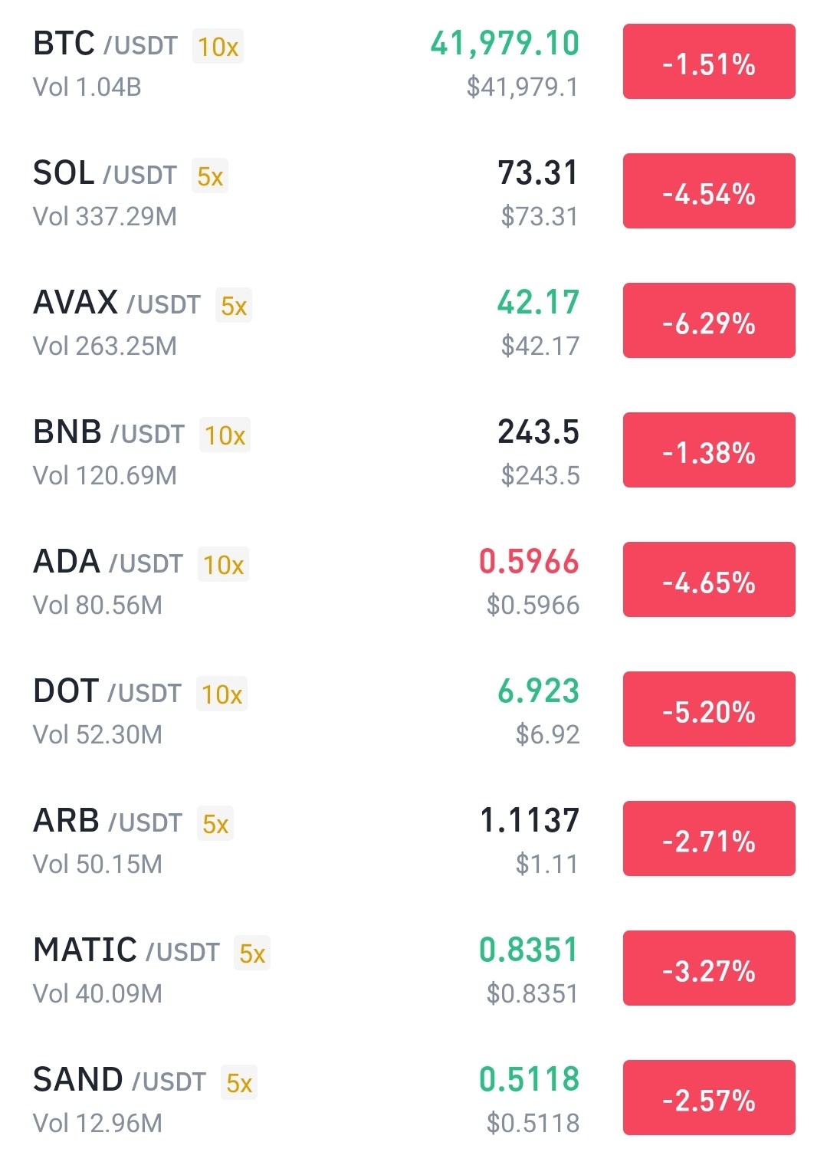This screenshot has width=827, height=1152.
Task: Click the BTC price 41,979.10
Action: (505, 44)
